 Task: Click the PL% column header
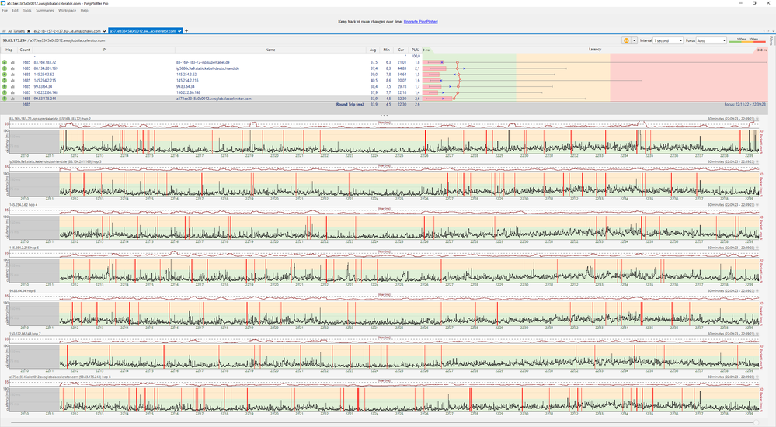415,50
